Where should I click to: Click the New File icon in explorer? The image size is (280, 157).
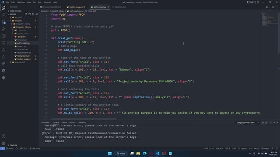pyautogui.click(x=26, y=14)
